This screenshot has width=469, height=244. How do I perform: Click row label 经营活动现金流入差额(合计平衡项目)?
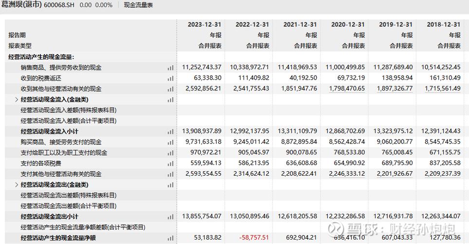(x=69, y=121)
